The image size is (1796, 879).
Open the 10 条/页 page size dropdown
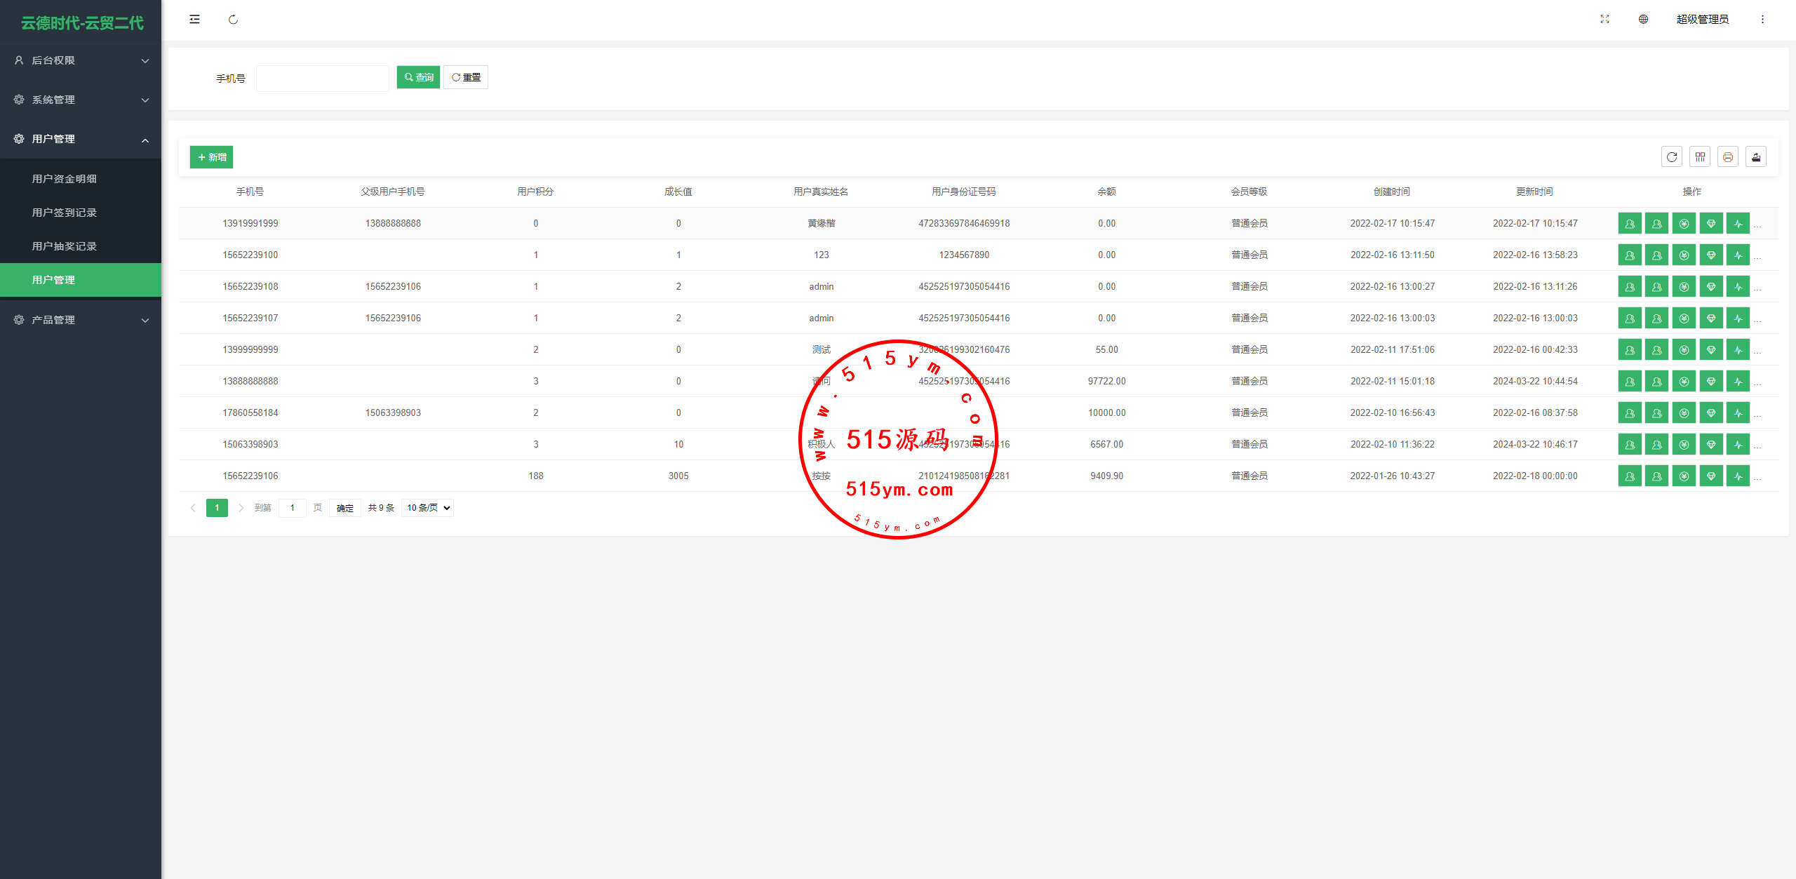427,508
